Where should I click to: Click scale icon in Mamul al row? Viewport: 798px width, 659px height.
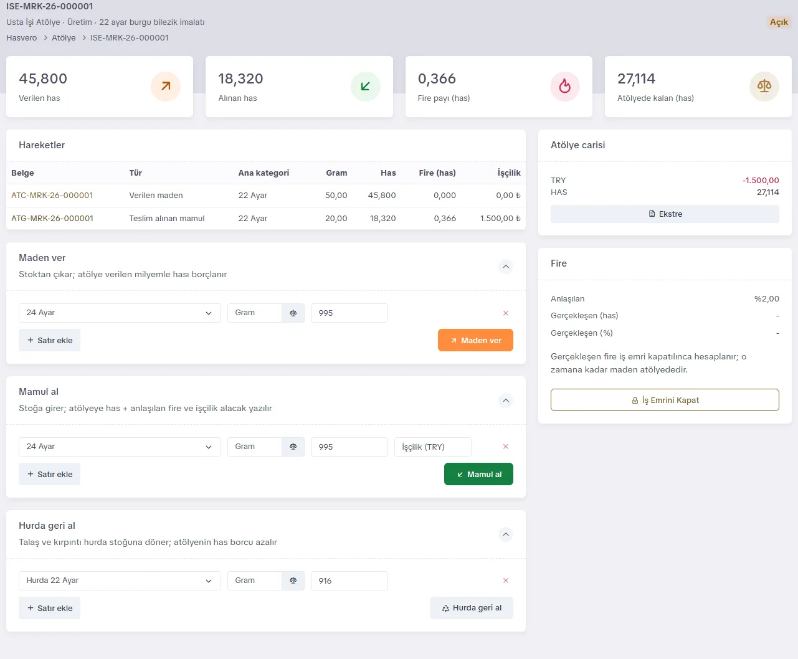293,447
